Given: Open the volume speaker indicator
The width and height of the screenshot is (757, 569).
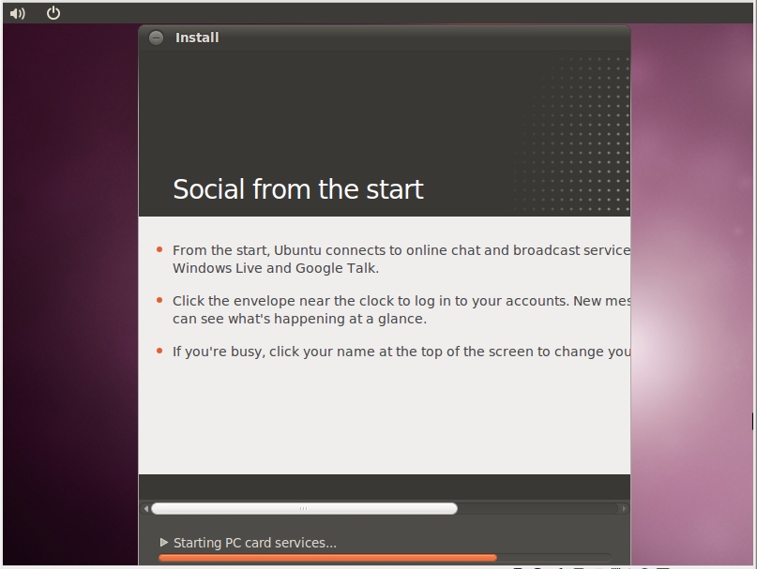Looking at the screenshot, I should pyautogui.click(x=18, y=13).
